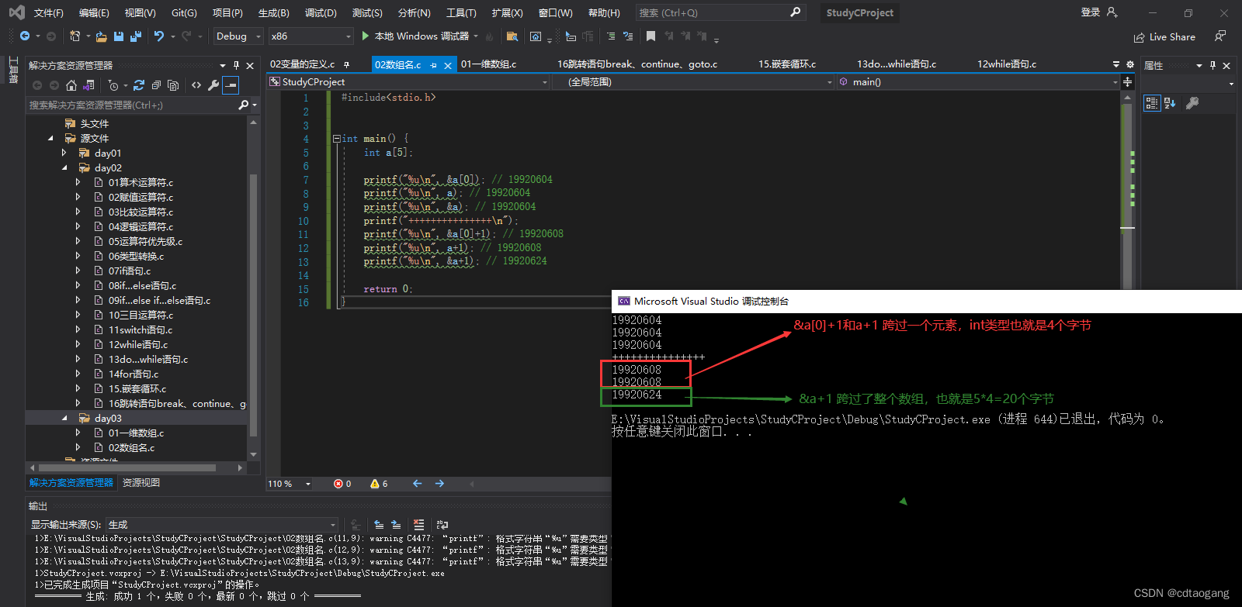Switch to the 资源视图 tab
1242x607 pixels.
pos(141,483)
